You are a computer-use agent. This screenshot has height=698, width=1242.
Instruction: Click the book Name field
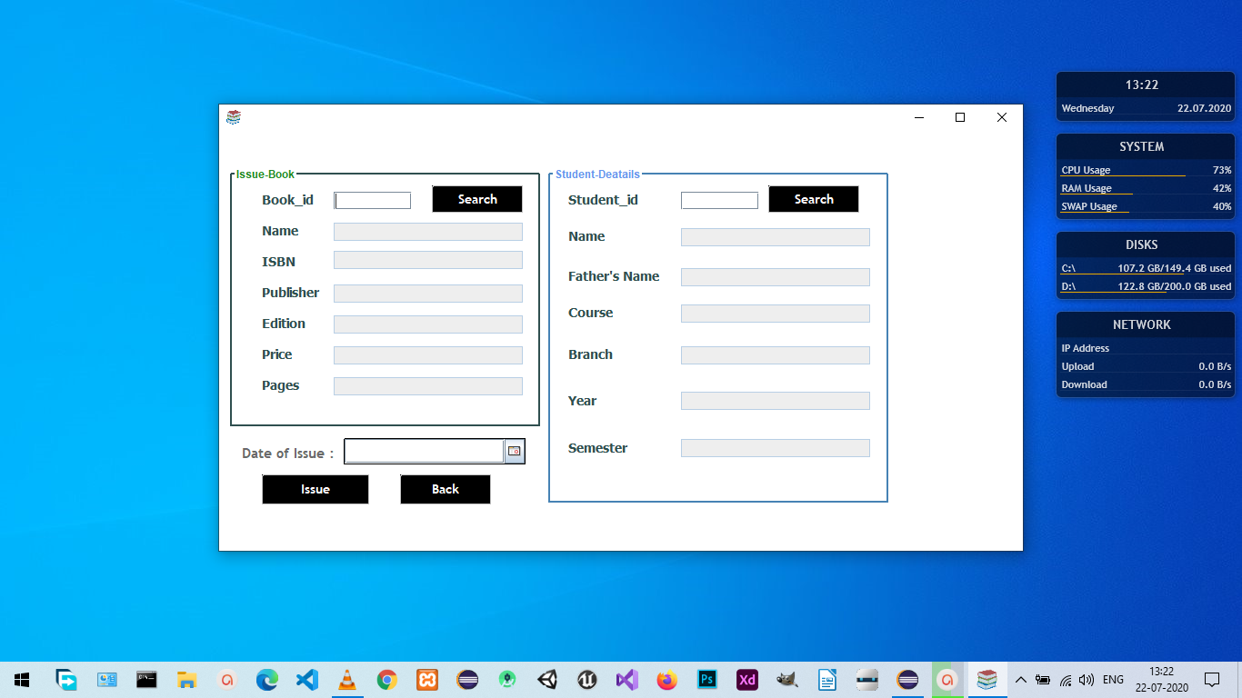click(428, 232)
